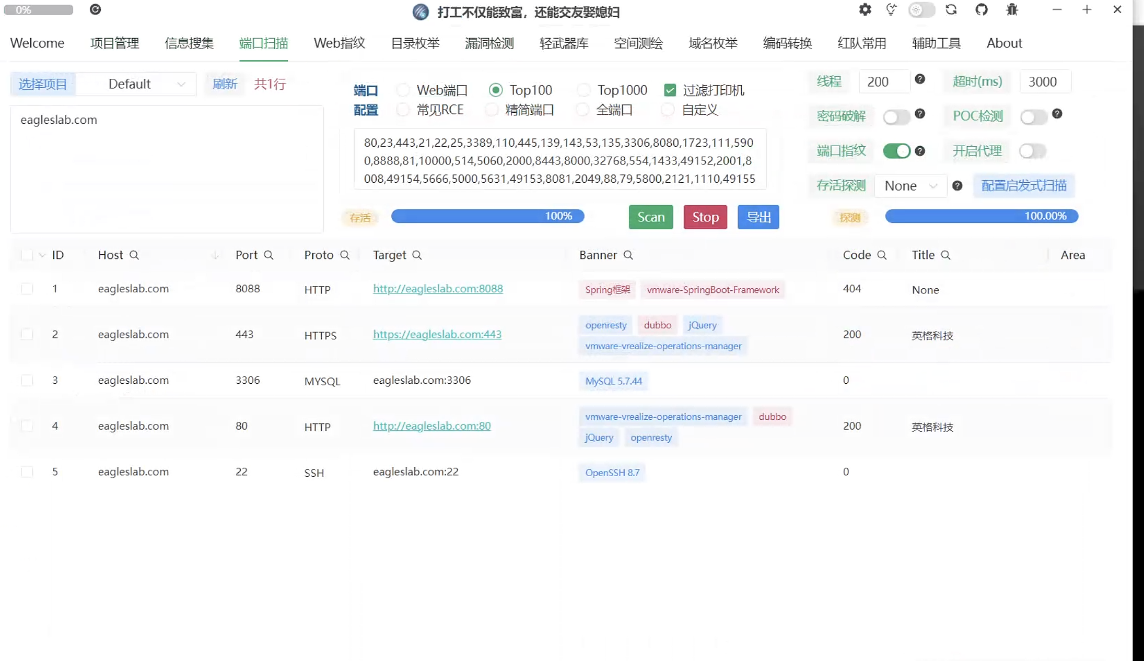Click search icon next to Port column
Image resolution: width=1144 pixels, height=661 pixels.
click(x=269, y=255)
